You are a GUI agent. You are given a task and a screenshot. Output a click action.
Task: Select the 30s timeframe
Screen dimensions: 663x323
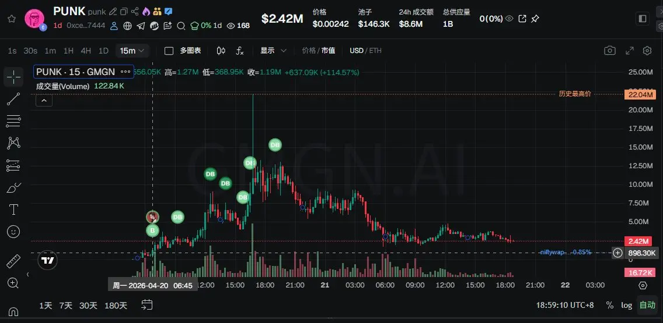pos(30,51)
